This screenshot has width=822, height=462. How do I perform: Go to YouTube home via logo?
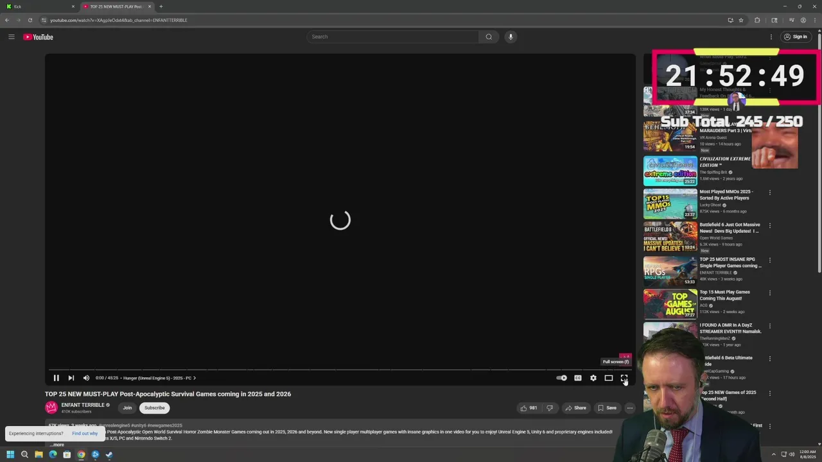(38, 37)
